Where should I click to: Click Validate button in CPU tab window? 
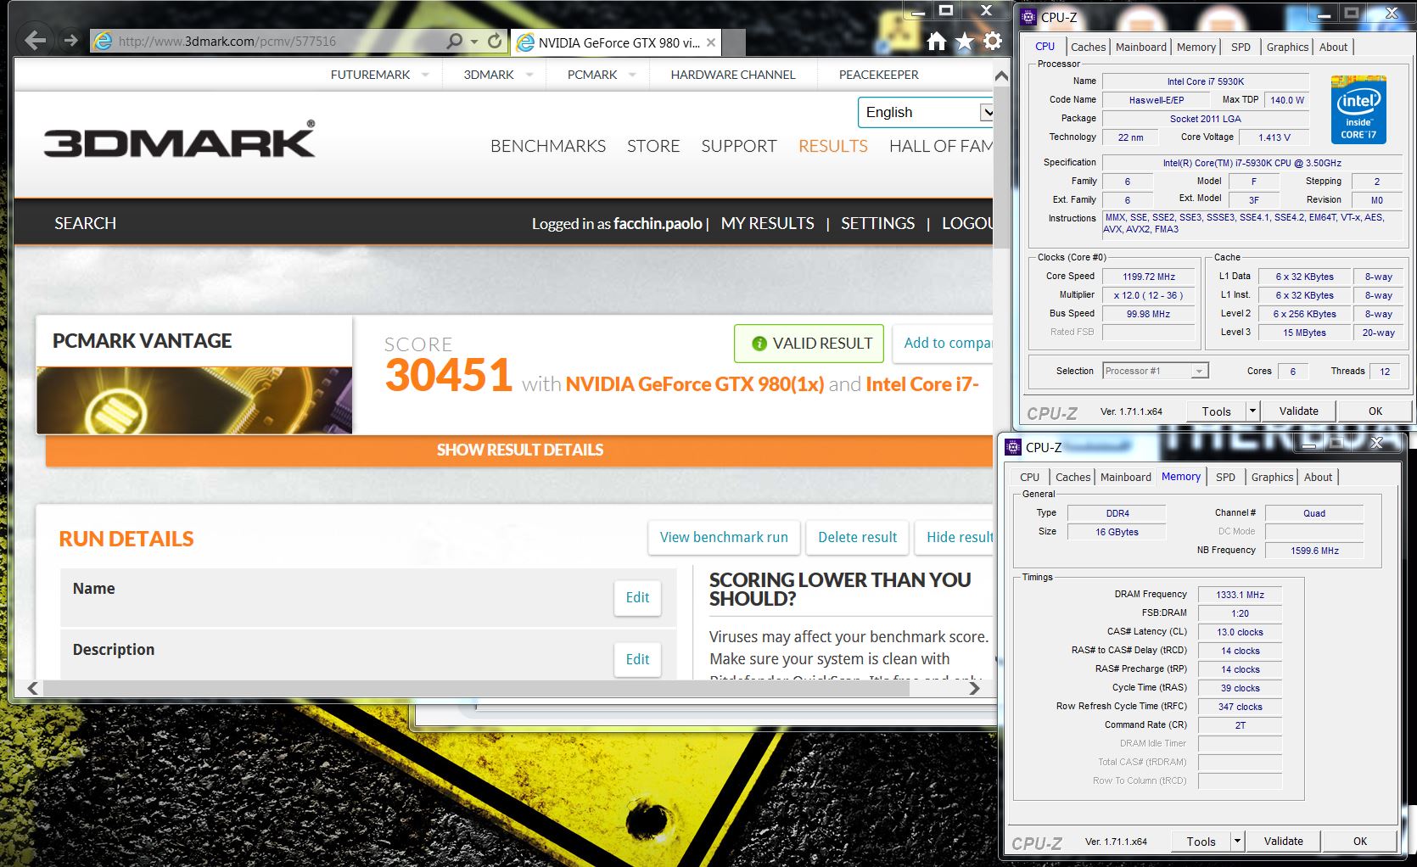(x=1298, y=411)
